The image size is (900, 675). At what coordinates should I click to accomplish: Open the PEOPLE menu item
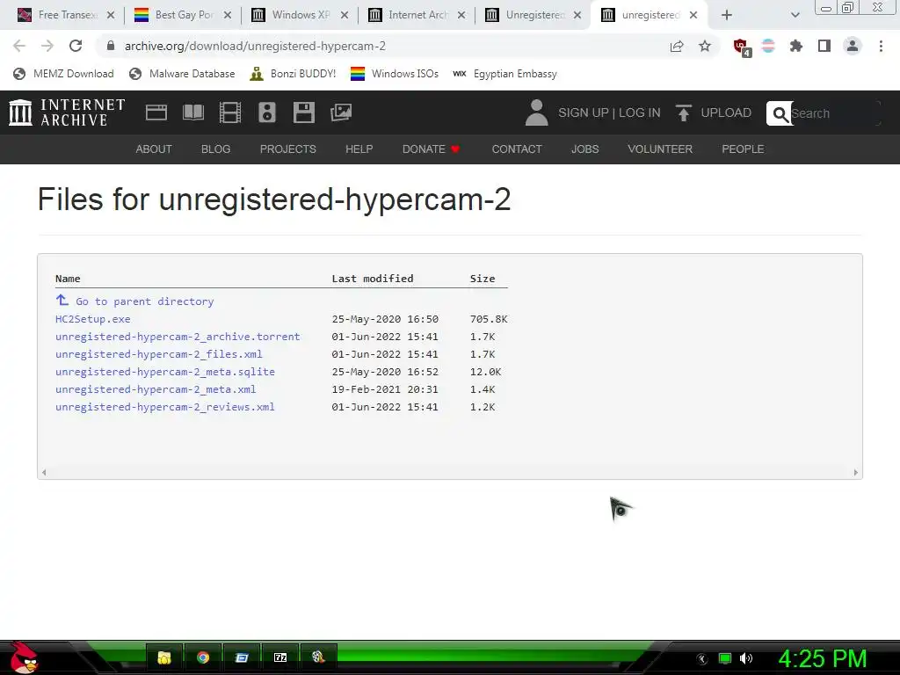(x=743, y=149)
